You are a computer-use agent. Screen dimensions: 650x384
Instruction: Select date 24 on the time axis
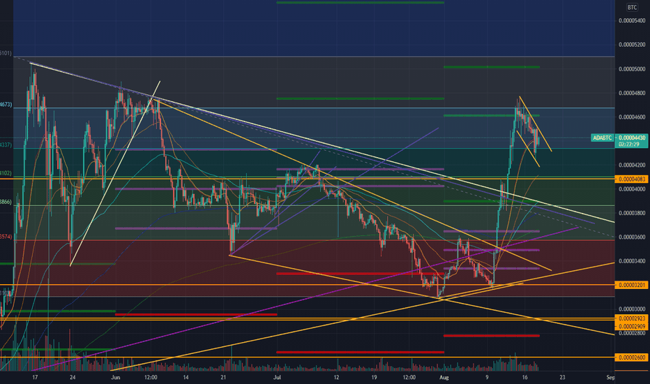(x=73, y=377)
